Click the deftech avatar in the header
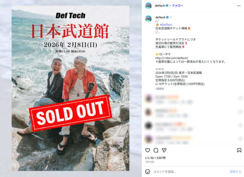 click(148, 6)
